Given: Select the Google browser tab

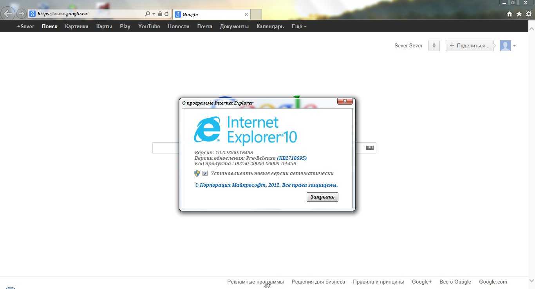Looking at the screenshot, I should (211, 14).
